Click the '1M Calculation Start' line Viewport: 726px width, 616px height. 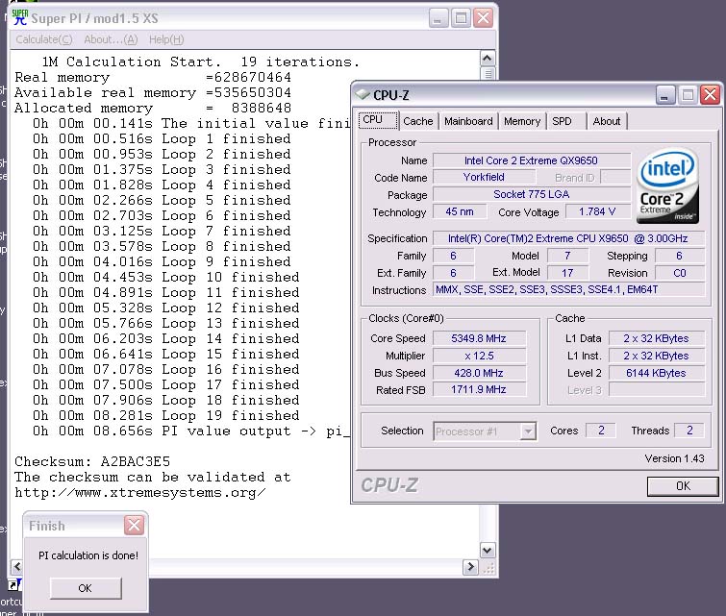(x=200, y=62)
